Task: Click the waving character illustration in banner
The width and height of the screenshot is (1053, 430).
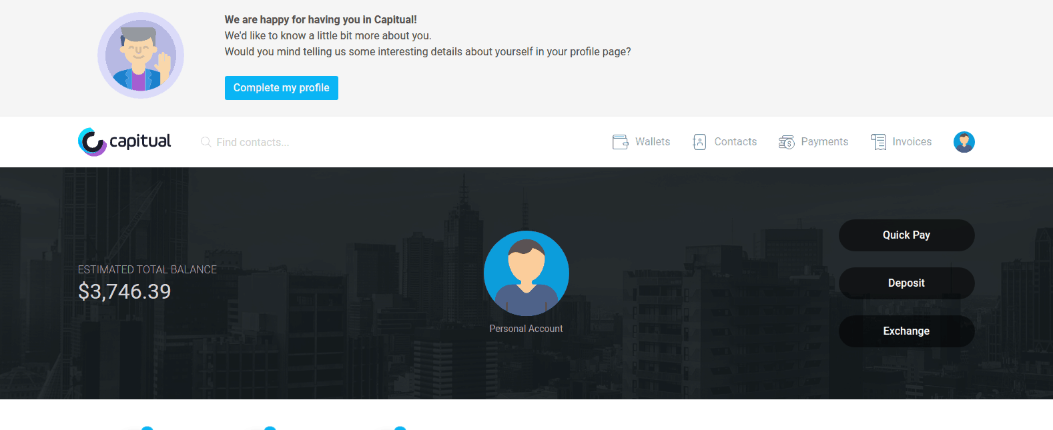Action: point(141,55)
